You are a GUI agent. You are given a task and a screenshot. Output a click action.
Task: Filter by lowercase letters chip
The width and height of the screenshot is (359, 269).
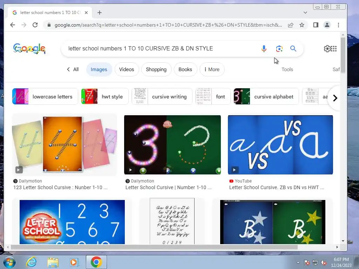click(45, 96)
